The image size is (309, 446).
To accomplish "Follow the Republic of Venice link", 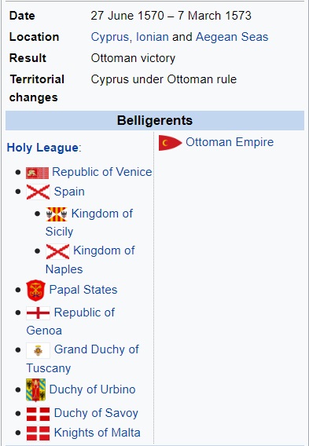I will [x=102, y=172].
